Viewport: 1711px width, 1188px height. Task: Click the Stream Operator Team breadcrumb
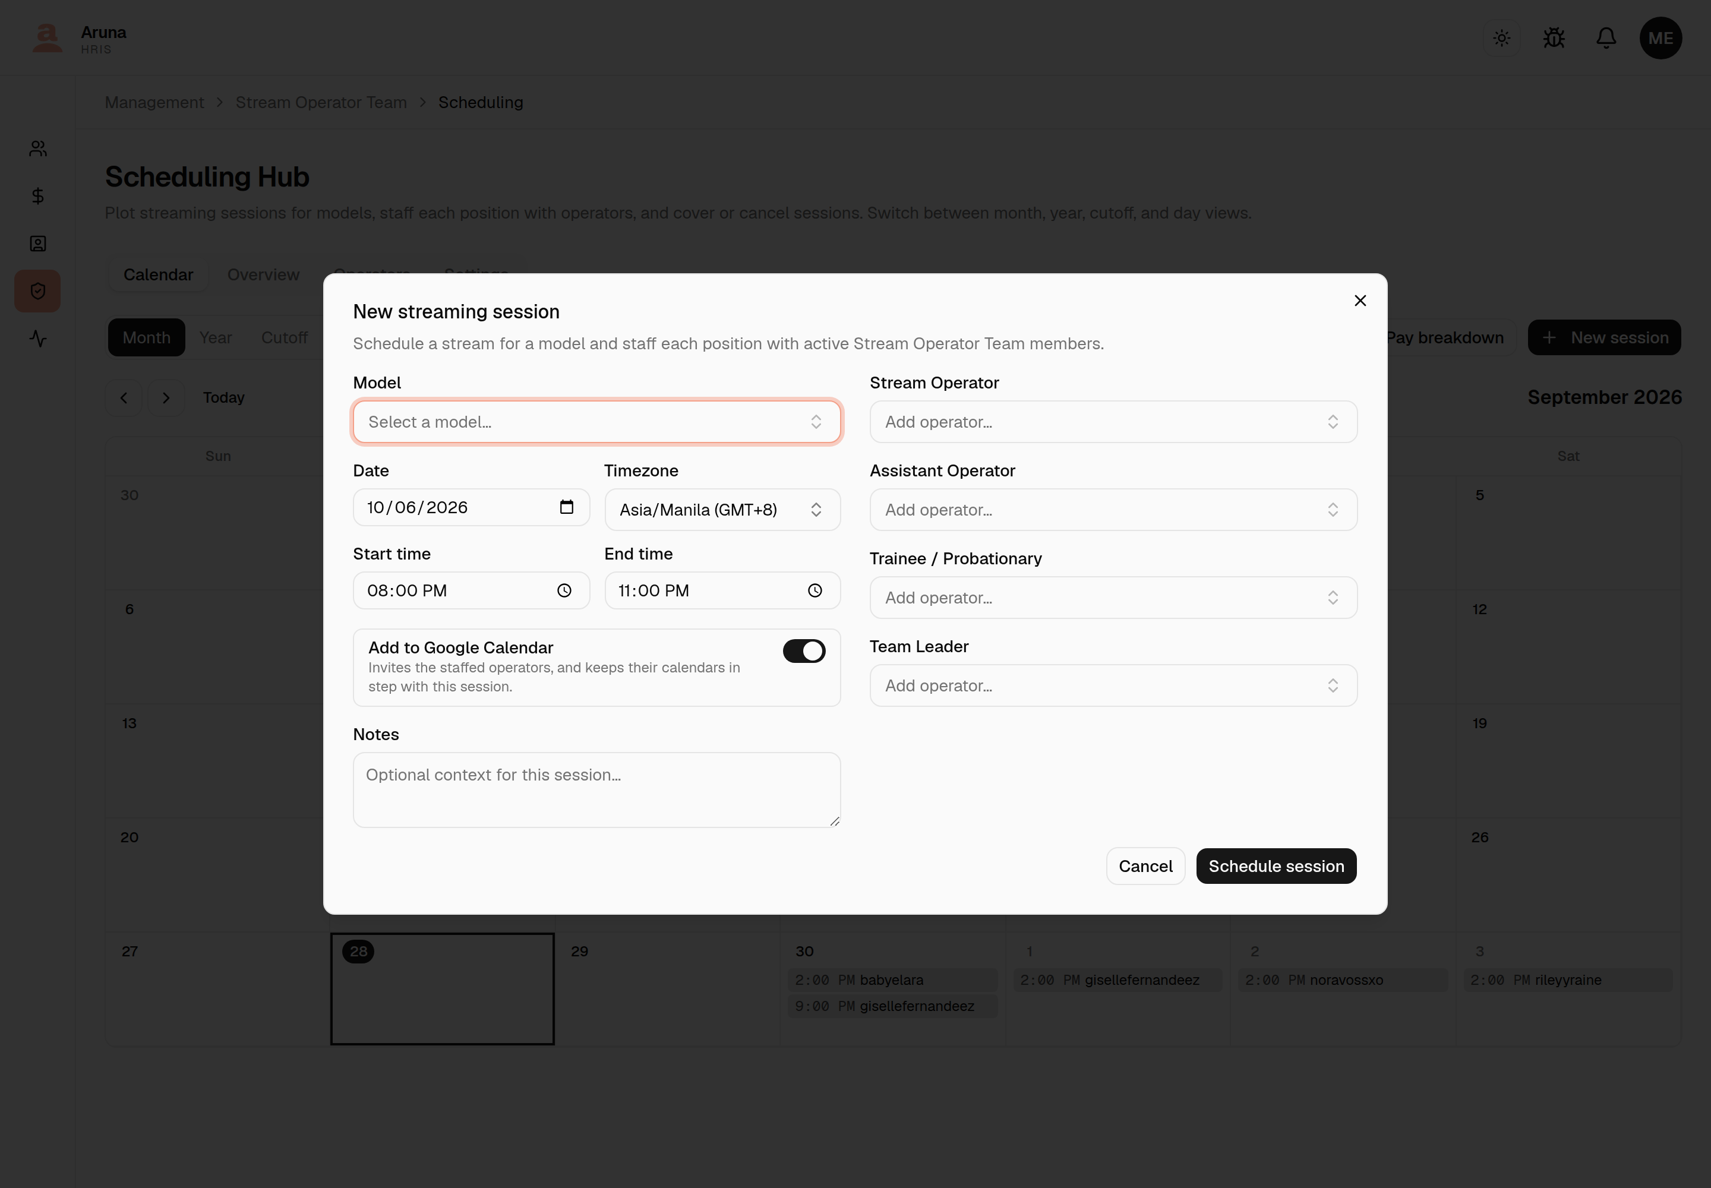pyautogui.click(x=321, y=103)
